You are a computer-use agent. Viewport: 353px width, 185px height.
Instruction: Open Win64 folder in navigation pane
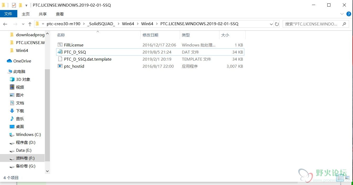(22, 50)
